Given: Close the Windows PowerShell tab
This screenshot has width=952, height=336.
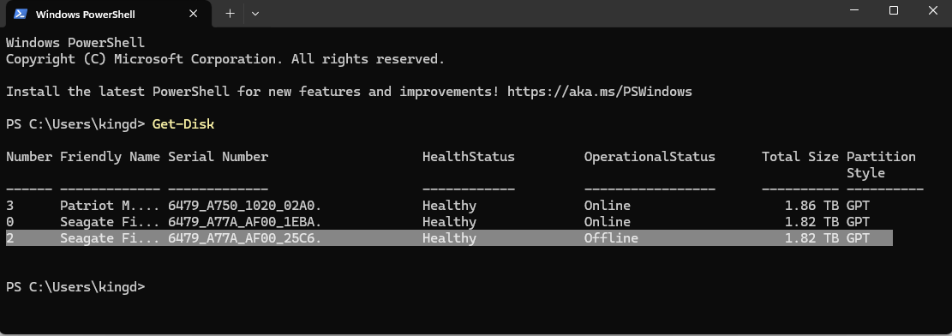Looking at the screenshot, I should click(193, 14).
